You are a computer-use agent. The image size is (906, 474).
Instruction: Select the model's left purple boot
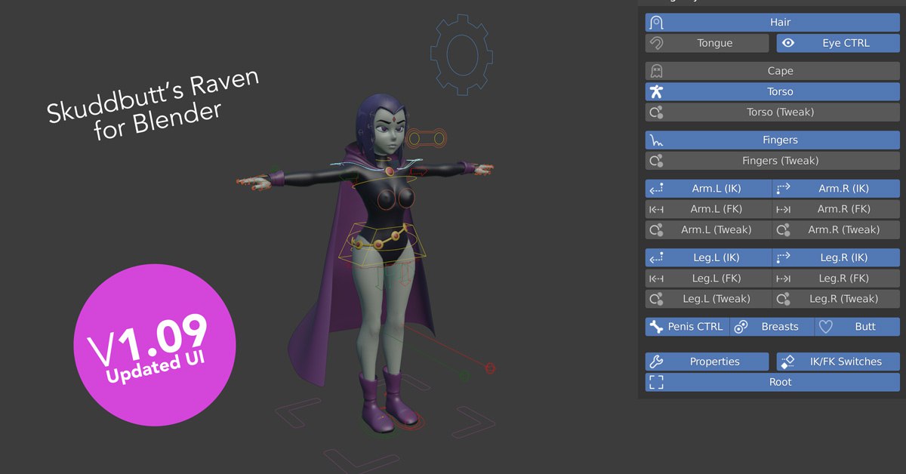(x=402, y=396)
